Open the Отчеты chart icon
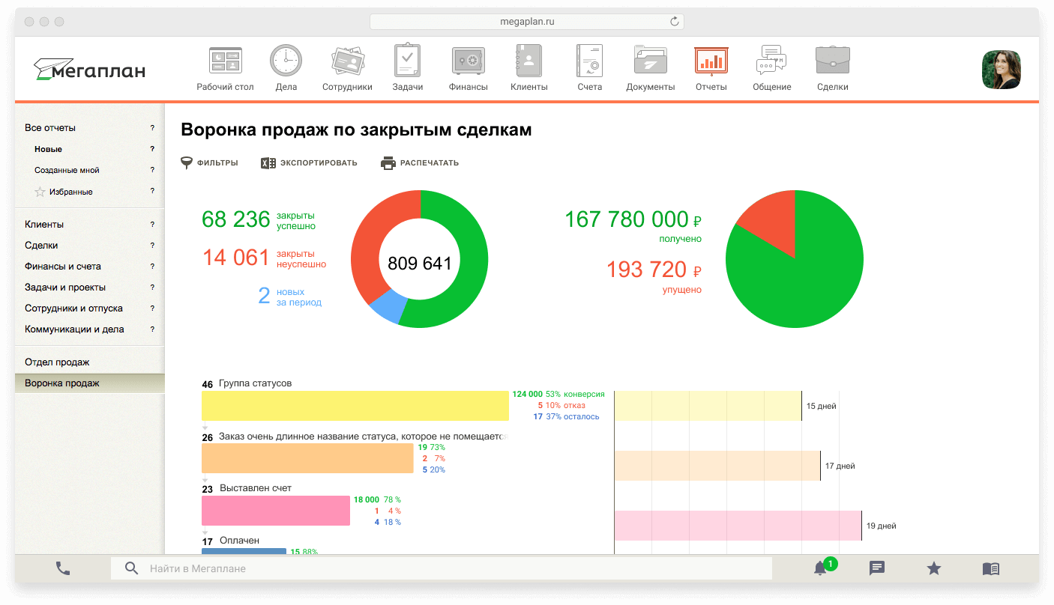Image resolution: width=1054 pixels, height=605 pixels. tap(711, 61)
